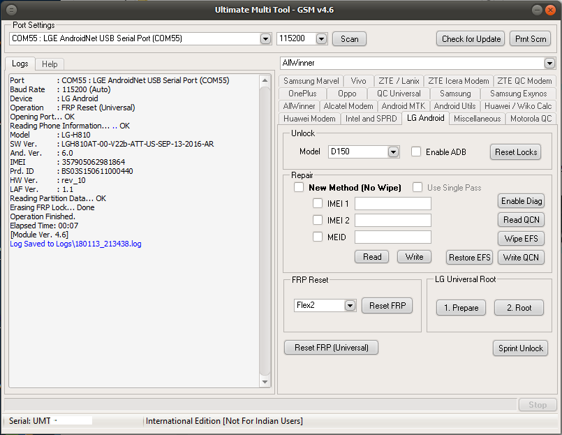Open the Intel and SPRD tab

[x=371, y=119]
